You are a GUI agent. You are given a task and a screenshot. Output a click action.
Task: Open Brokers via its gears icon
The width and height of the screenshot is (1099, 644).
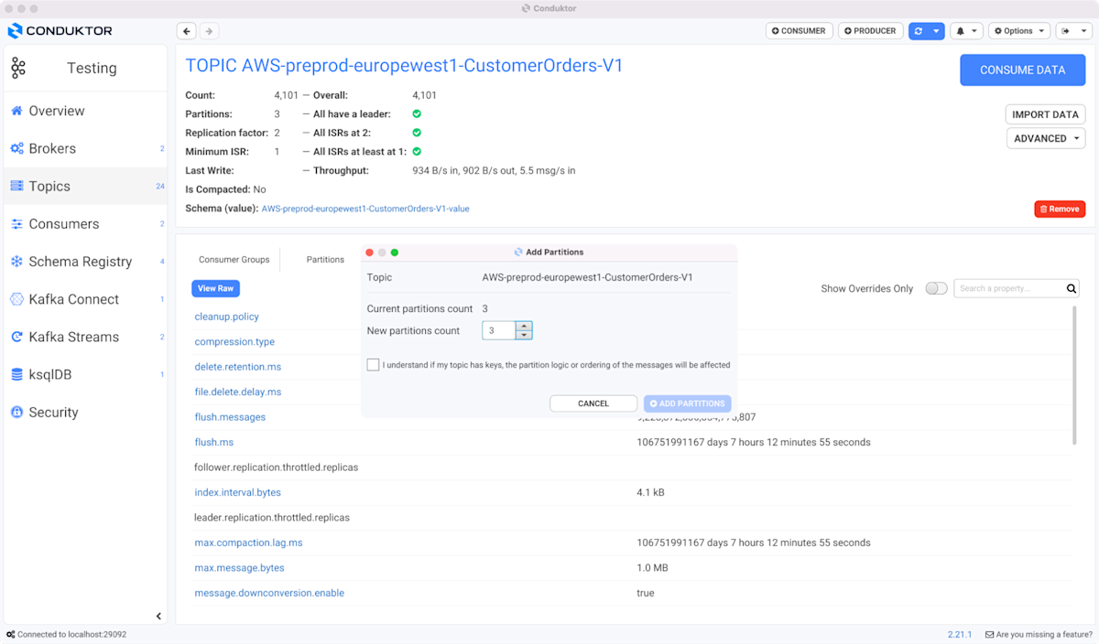16,148
